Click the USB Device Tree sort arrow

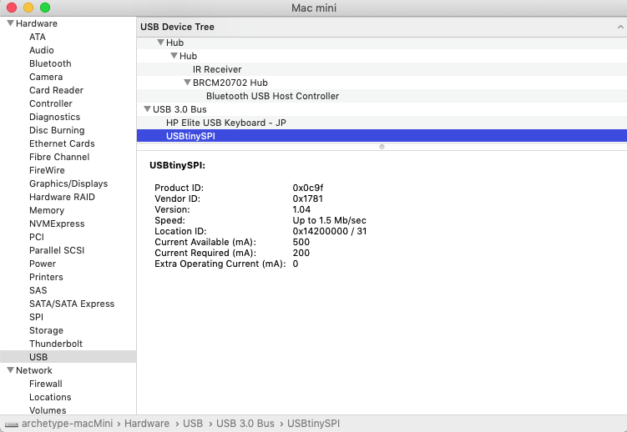click(x=618, y=27)
